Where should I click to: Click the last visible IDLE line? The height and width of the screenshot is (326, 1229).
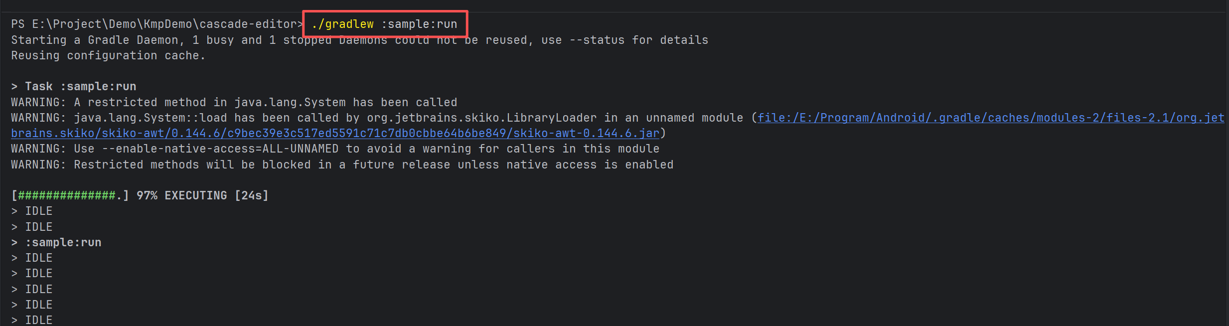[32, 320]
